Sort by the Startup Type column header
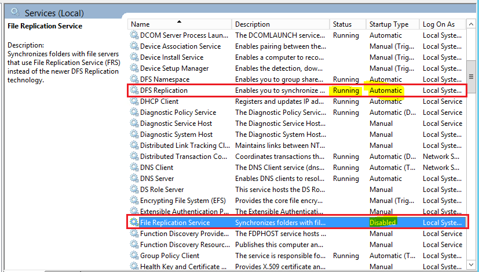479x272 pixels. coord(393,24)
